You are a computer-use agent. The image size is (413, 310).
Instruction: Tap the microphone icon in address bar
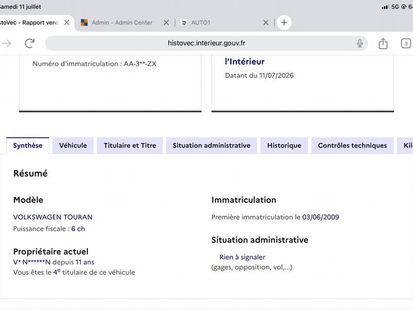[359, 43]
